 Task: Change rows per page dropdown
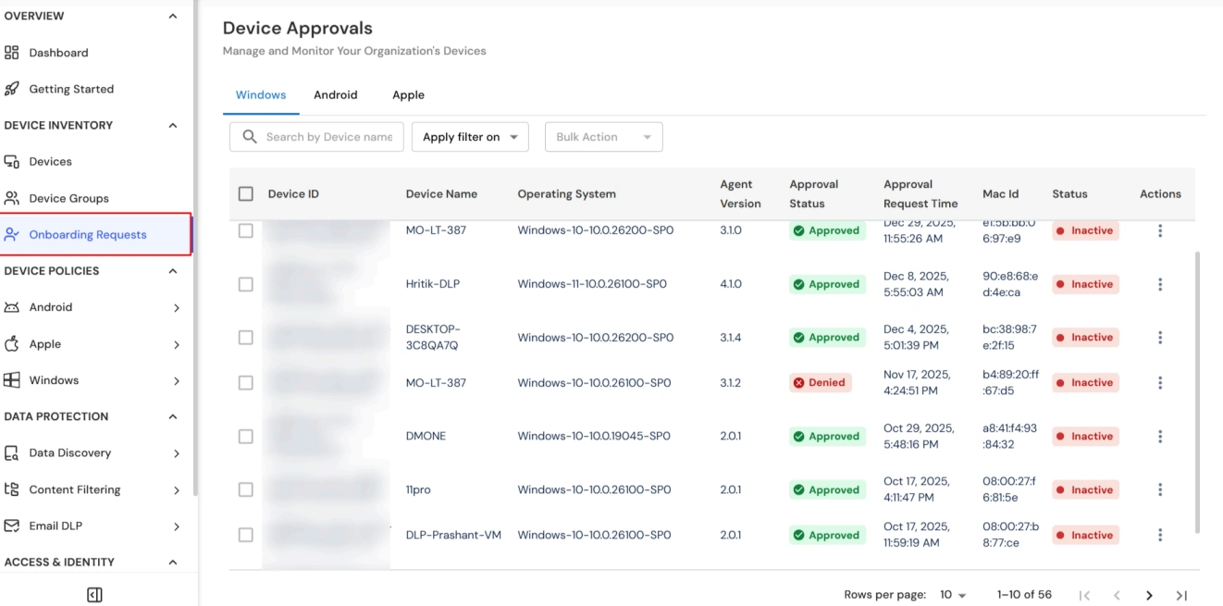click(x=953, y=596)
